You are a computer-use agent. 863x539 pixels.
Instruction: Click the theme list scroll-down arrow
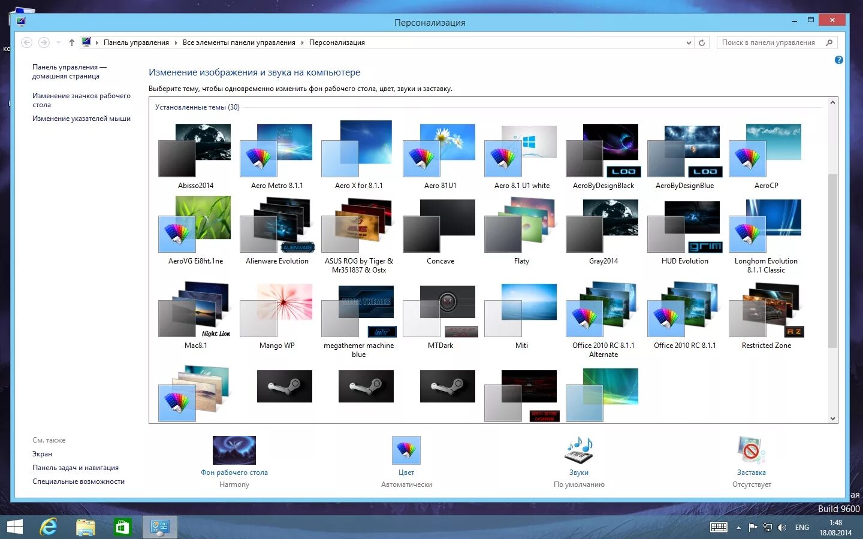(832, 418)
